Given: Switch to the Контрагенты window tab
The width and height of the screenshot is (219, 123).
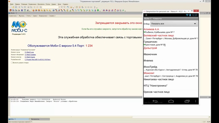Looking at the screenshot, I should click(x=39, y=119).
